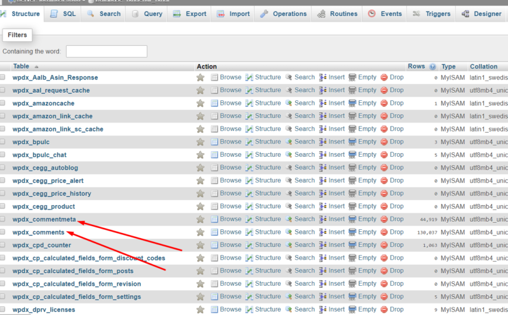Viewport: 508px width, 315px height.
Task: Switch to the Designer tab
Action: (482, 14)
